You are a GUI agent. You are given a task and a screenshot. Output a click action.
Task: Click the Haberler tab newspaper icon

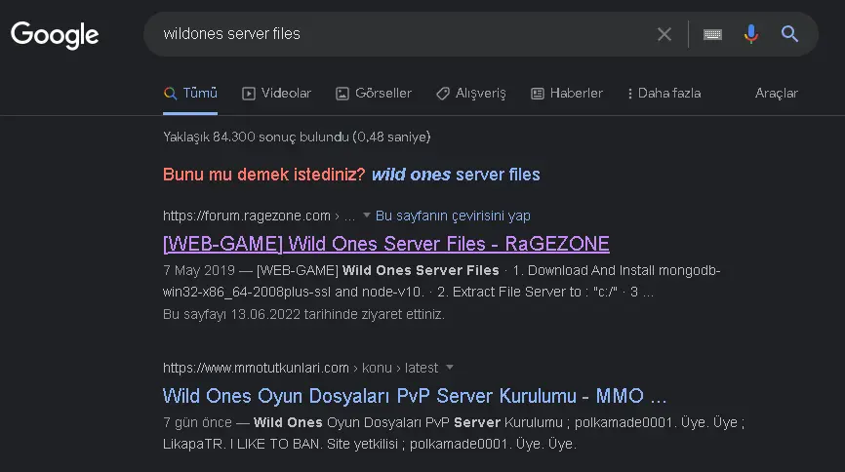click(x=538, y=94)
